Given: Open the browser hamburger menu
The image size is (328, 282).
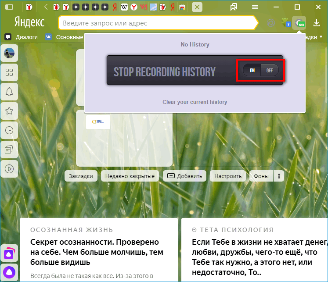Looking at the screenshot, I should 255,7.
